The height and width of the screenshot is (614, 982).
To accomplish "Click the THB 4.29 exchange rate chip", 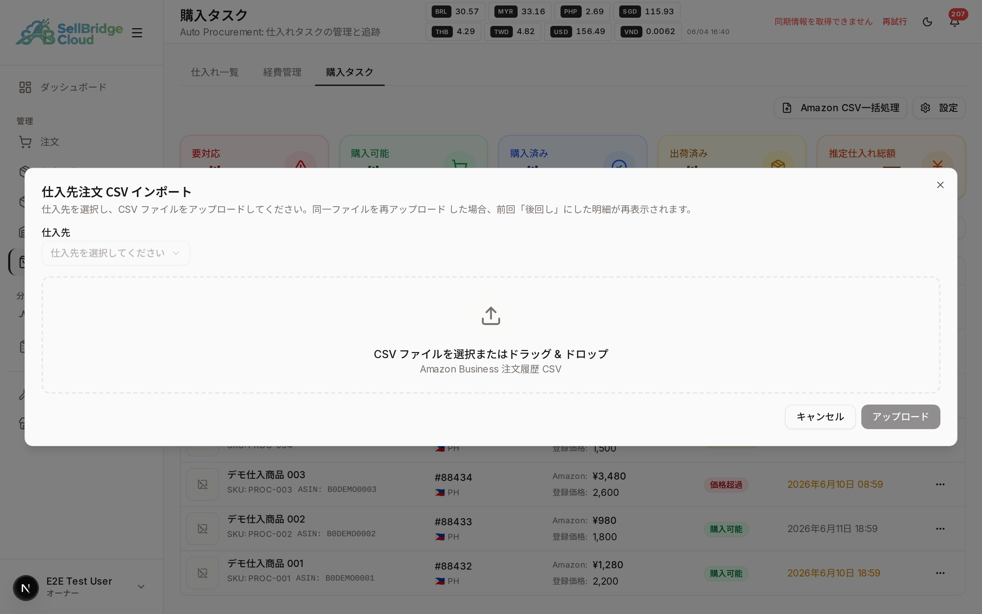I will tap(453, 32).
